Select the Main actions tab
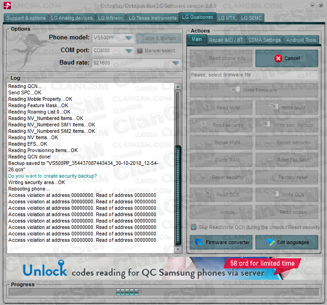 click(197, 39)
